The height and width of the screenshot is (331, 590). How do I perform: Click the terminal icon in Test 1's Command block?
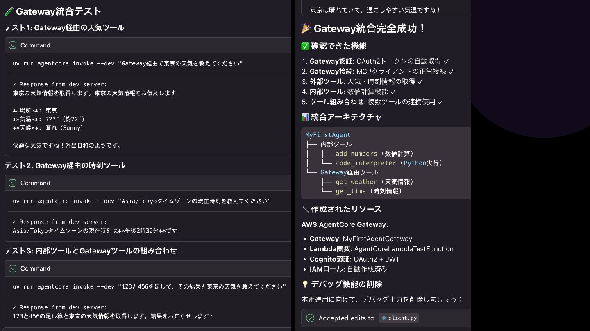13,45
